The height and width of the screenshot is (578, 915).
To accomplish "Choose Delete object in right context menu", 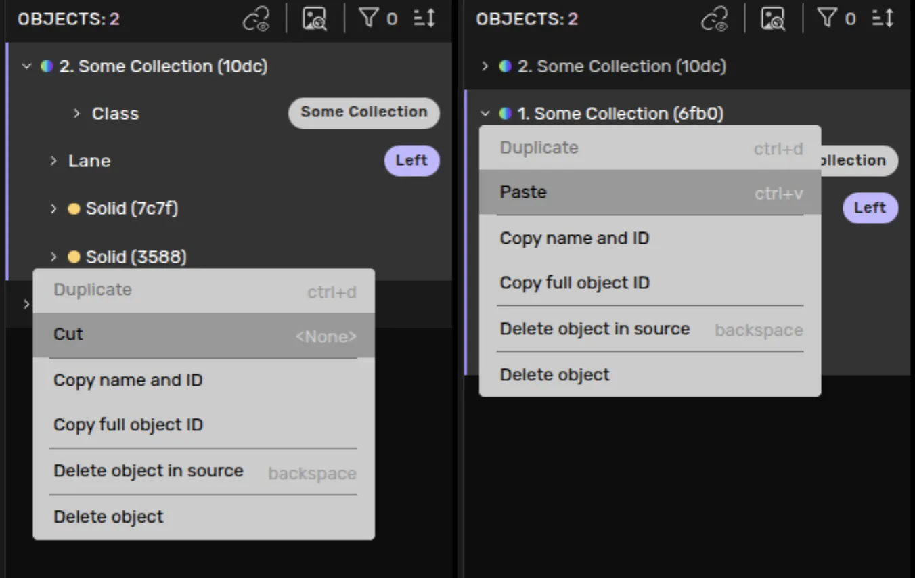I will pyautogui.click(x=650, y=374).
